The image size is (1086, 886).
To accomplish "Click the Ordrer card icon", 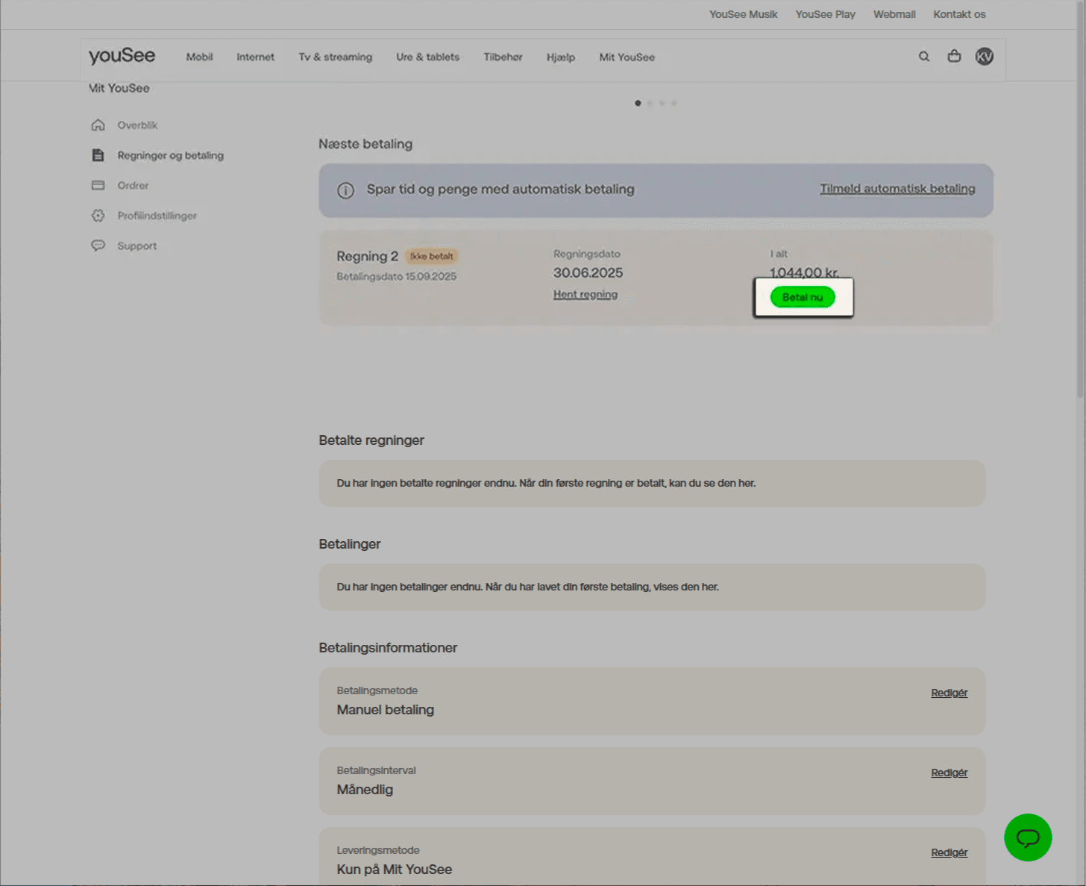I will pyautogui.click(x=98, y=185).
